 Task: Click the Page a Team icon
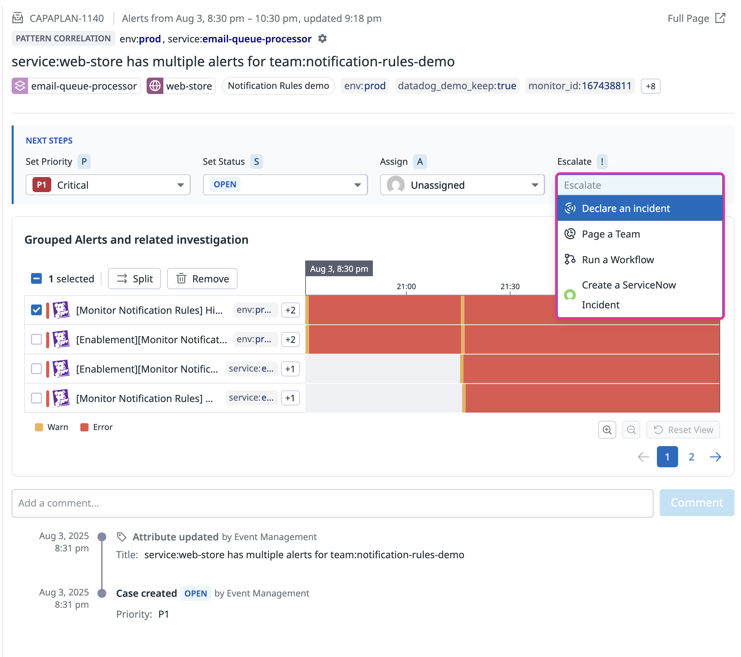click(570, 234)
